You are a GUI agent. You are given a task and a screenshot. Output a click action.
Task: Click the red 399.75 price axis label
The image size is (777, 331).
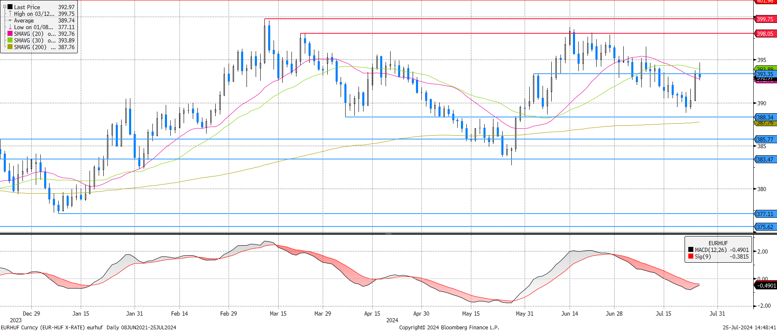[765, 19]
